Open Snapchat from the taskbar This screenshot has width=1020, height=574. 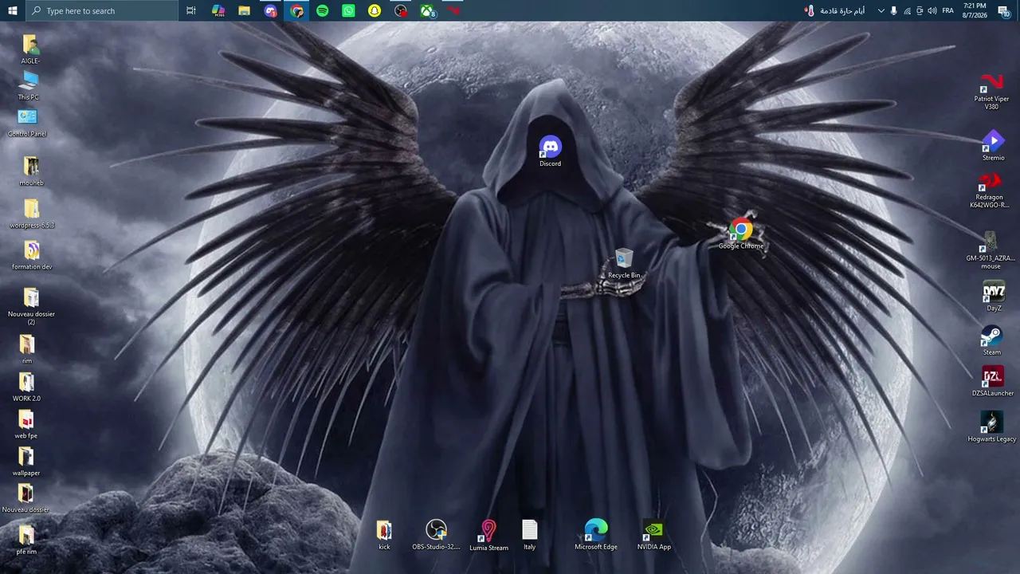click(375, 10)
